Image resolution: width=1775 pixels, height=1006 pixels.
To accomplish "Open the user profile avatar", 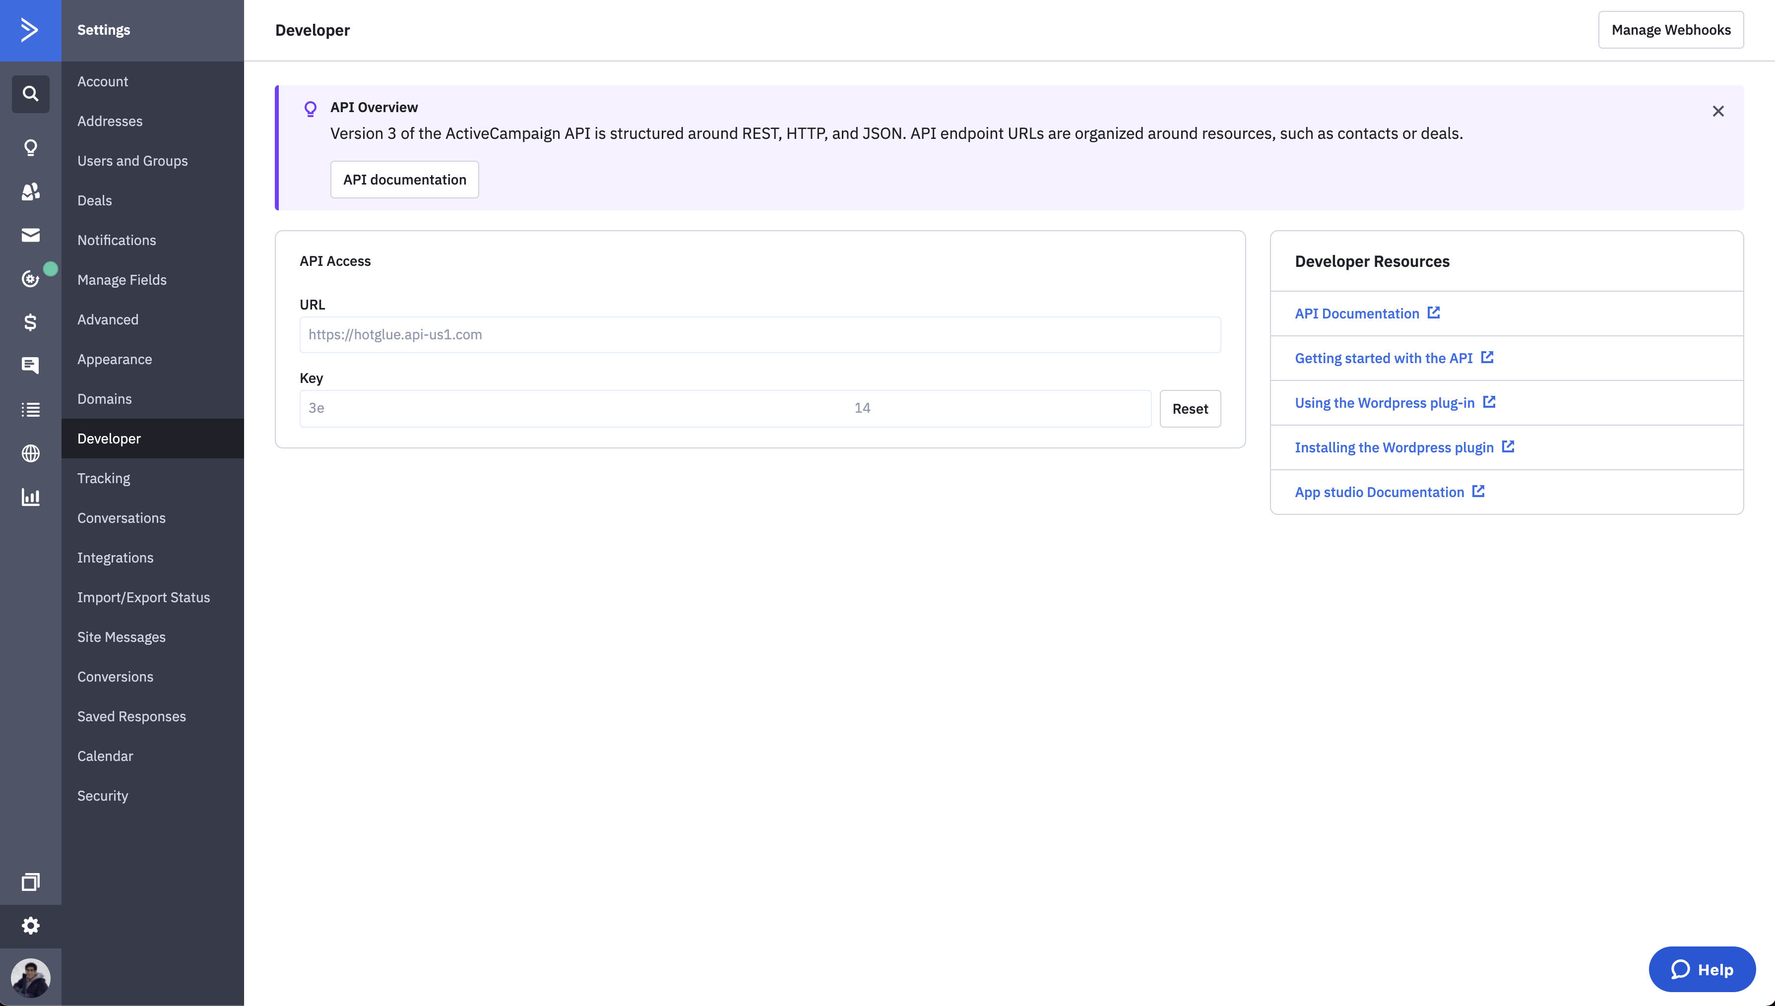I will (30, 978).
